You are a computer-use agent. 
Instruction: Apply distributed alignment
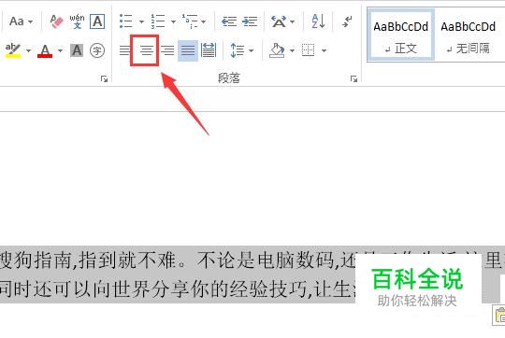point(209,50)
